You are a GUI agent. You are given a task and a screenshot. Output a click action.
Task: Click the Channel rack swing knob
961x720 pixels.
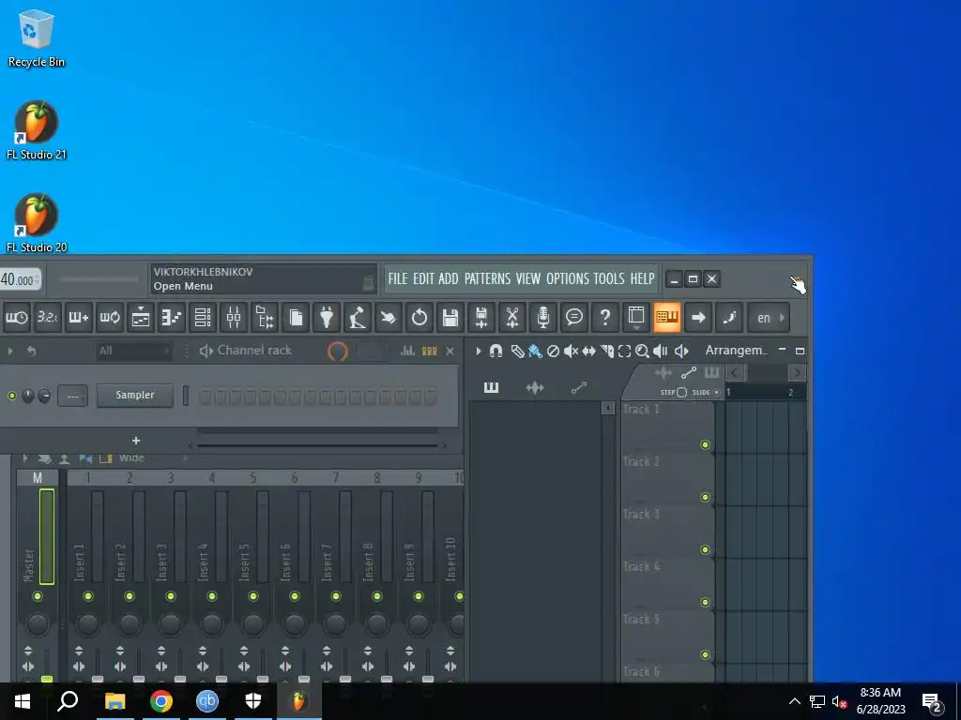[338, 351]
